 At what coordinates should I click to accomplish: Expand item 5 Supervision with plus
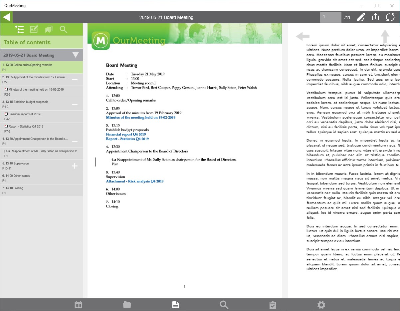click(x=75, y=166)
